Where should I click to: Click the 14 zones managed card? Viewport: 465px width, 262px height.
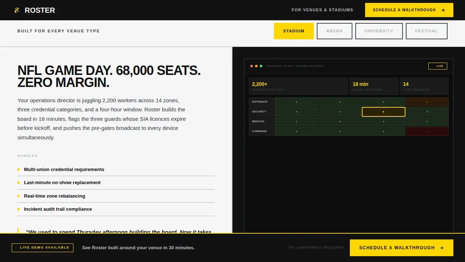tap(424, 86)
